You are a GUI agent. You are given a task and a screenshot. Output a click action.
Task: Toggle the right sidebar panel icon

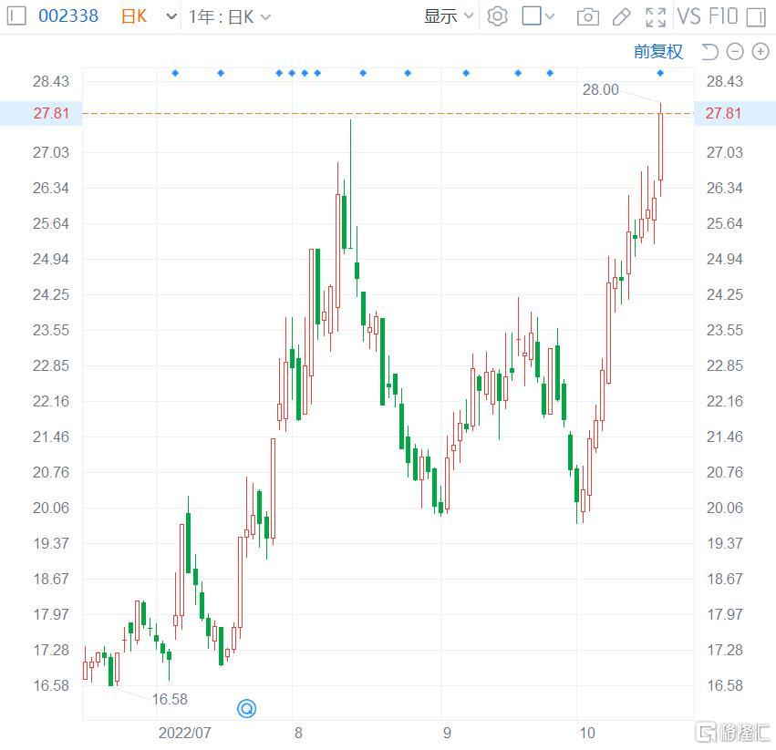756,17
